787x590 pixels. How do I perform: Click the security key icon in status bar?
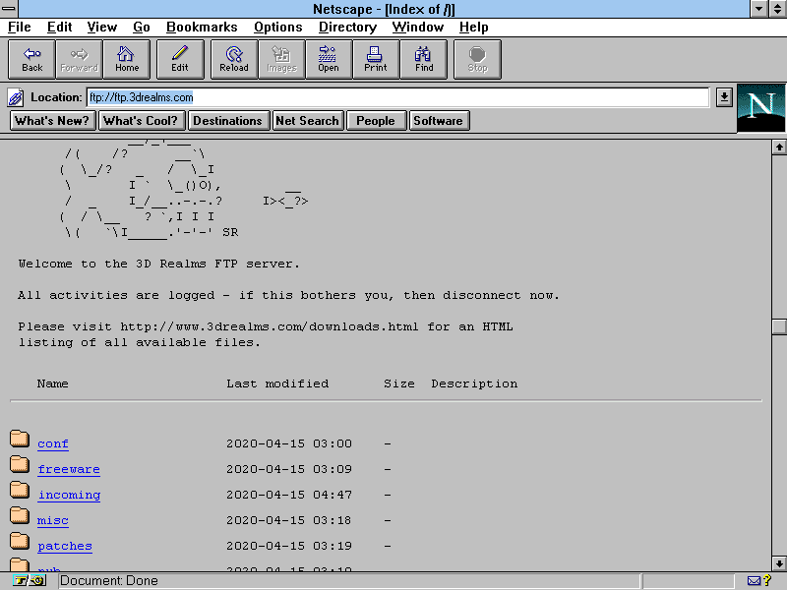[x=30, y=581]
